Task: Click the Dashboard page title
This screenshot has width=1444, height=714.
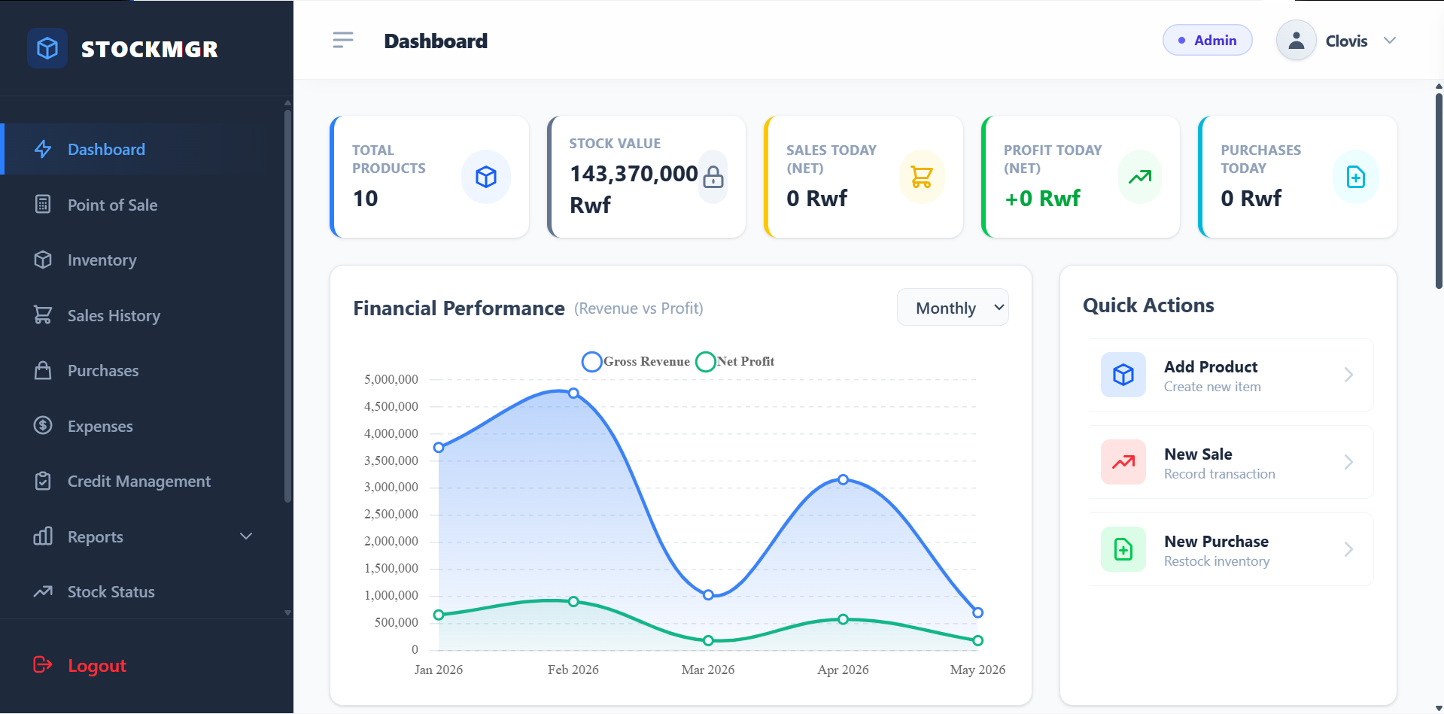Action: 436,41
